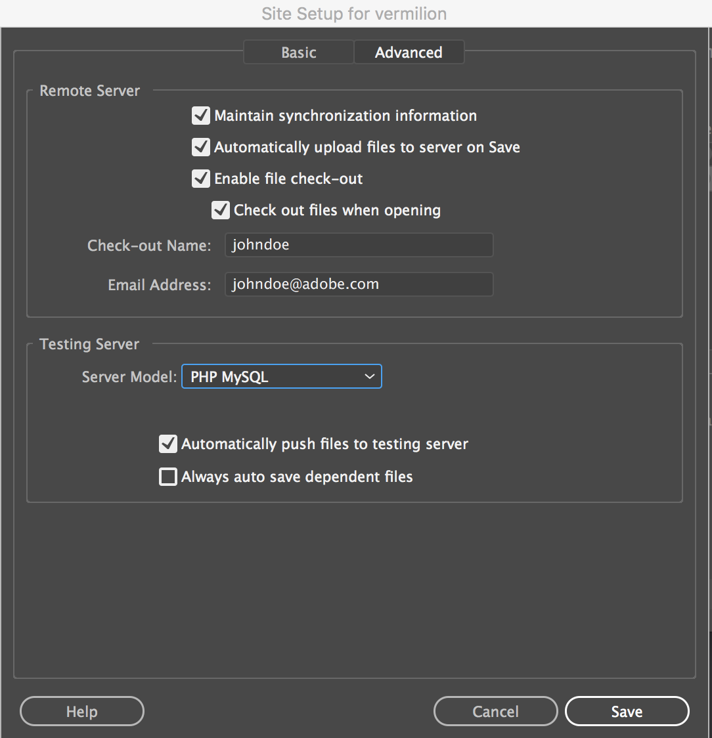Disable "Check out files when opening"
Viewport: 712px width, 738px height.
[220, 210]
